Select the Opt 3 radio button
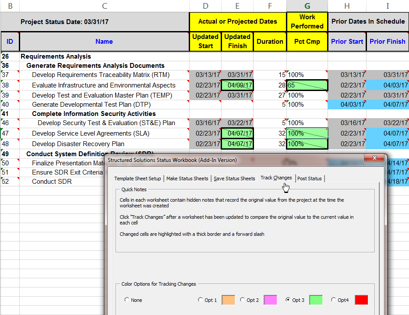Image resolution: width=409 pixels, height=315 pixels. tap(288, 300)
